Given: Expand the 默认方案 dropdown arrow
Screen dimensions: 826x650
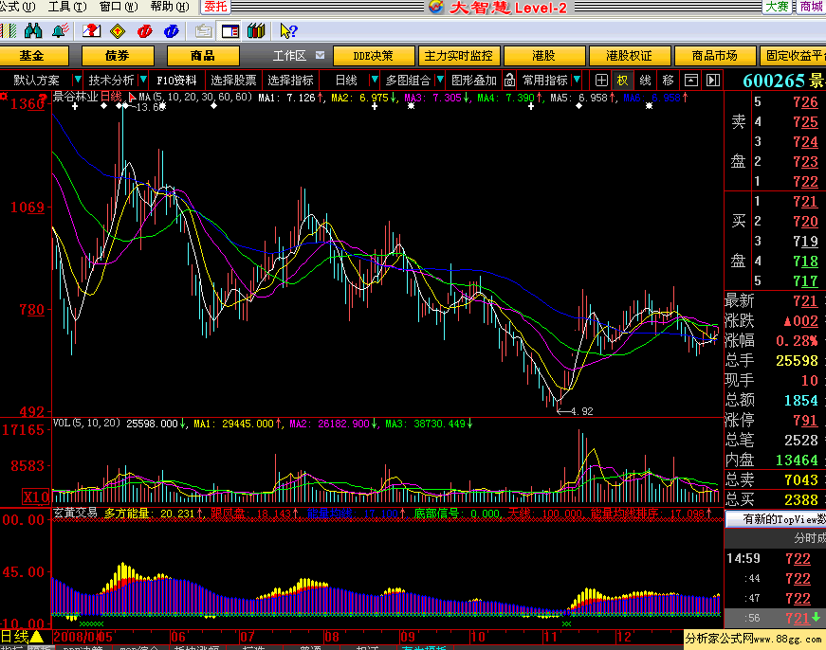Looking at the screenshot, I should tap(78, 80).
